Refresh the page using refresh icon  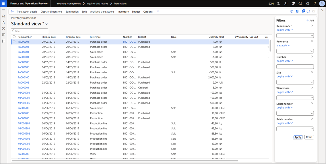pos(308,12)
